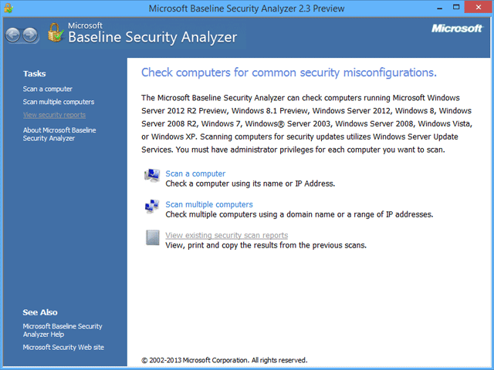
Task: Open About Microsoft Baseline Security Analyzer
Action: [x=59, y=134]
